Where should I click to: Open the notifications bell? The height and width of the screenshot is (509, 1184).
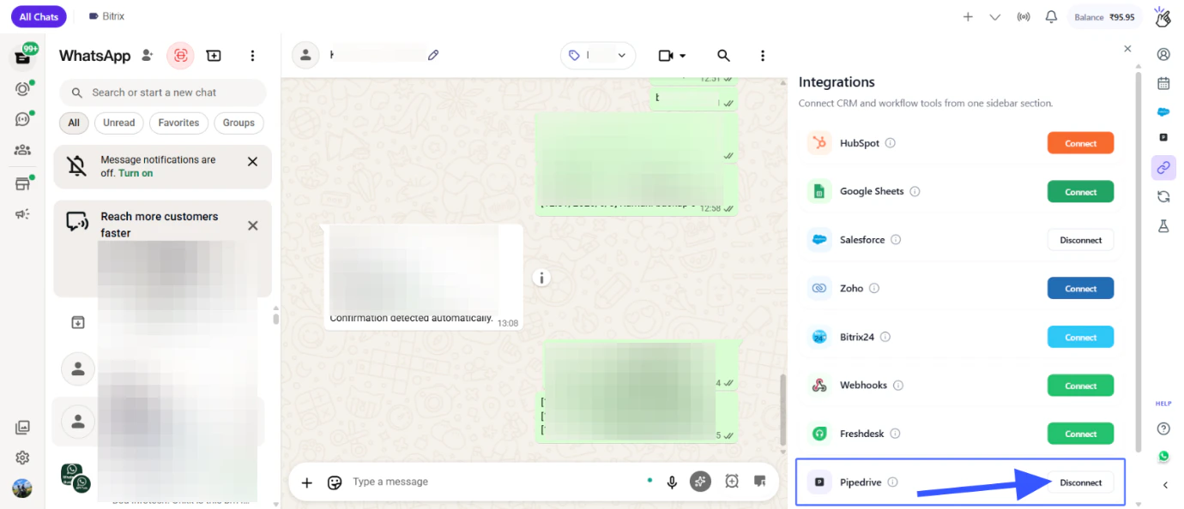(x=1051, y=16)
